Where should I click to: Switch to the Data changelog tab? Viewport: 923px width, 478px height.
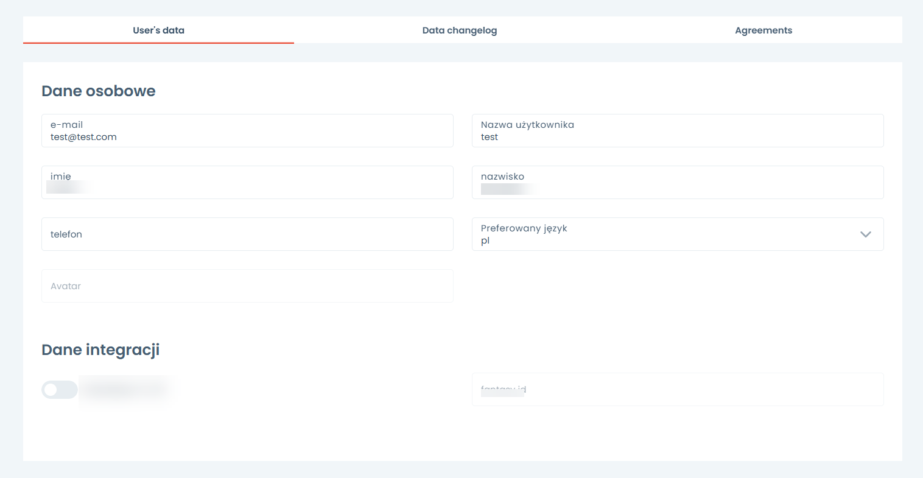[460, 30]
